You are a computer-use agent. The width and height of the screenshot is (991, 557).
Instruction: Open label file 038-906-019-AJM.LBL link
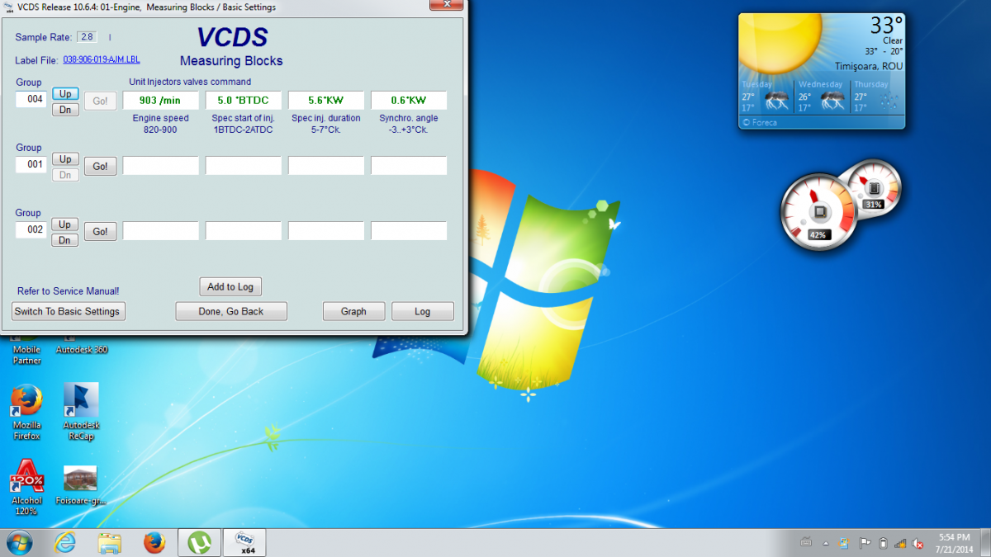coord(103,60)
